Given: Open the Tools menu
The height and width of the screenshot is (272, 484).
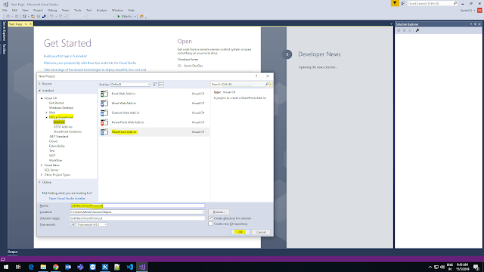Looking at the screenshot, I should click(78, 10).
